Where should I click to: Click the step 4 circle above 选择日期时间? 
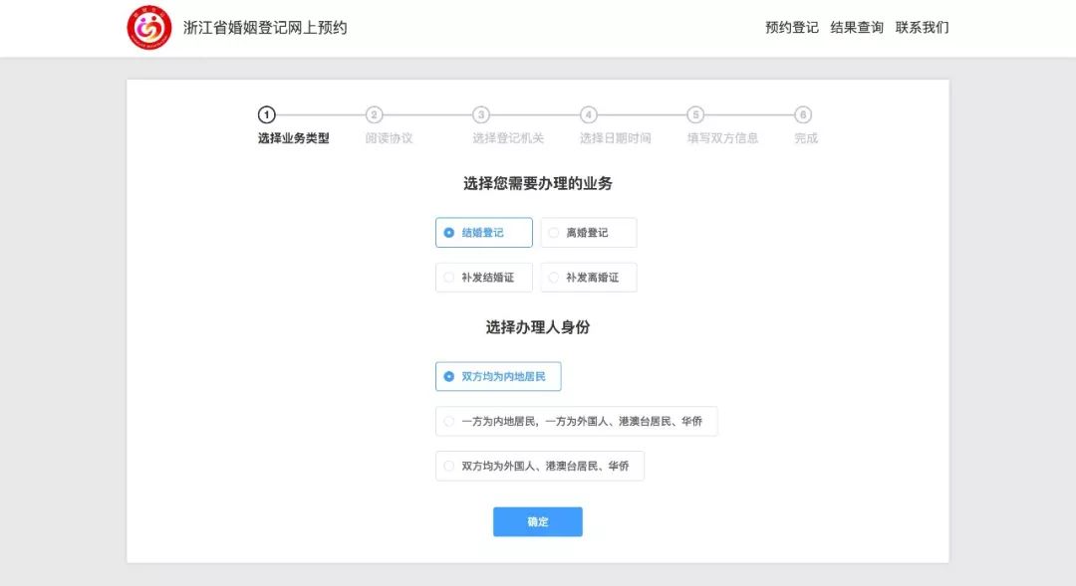tap(589, 114)
